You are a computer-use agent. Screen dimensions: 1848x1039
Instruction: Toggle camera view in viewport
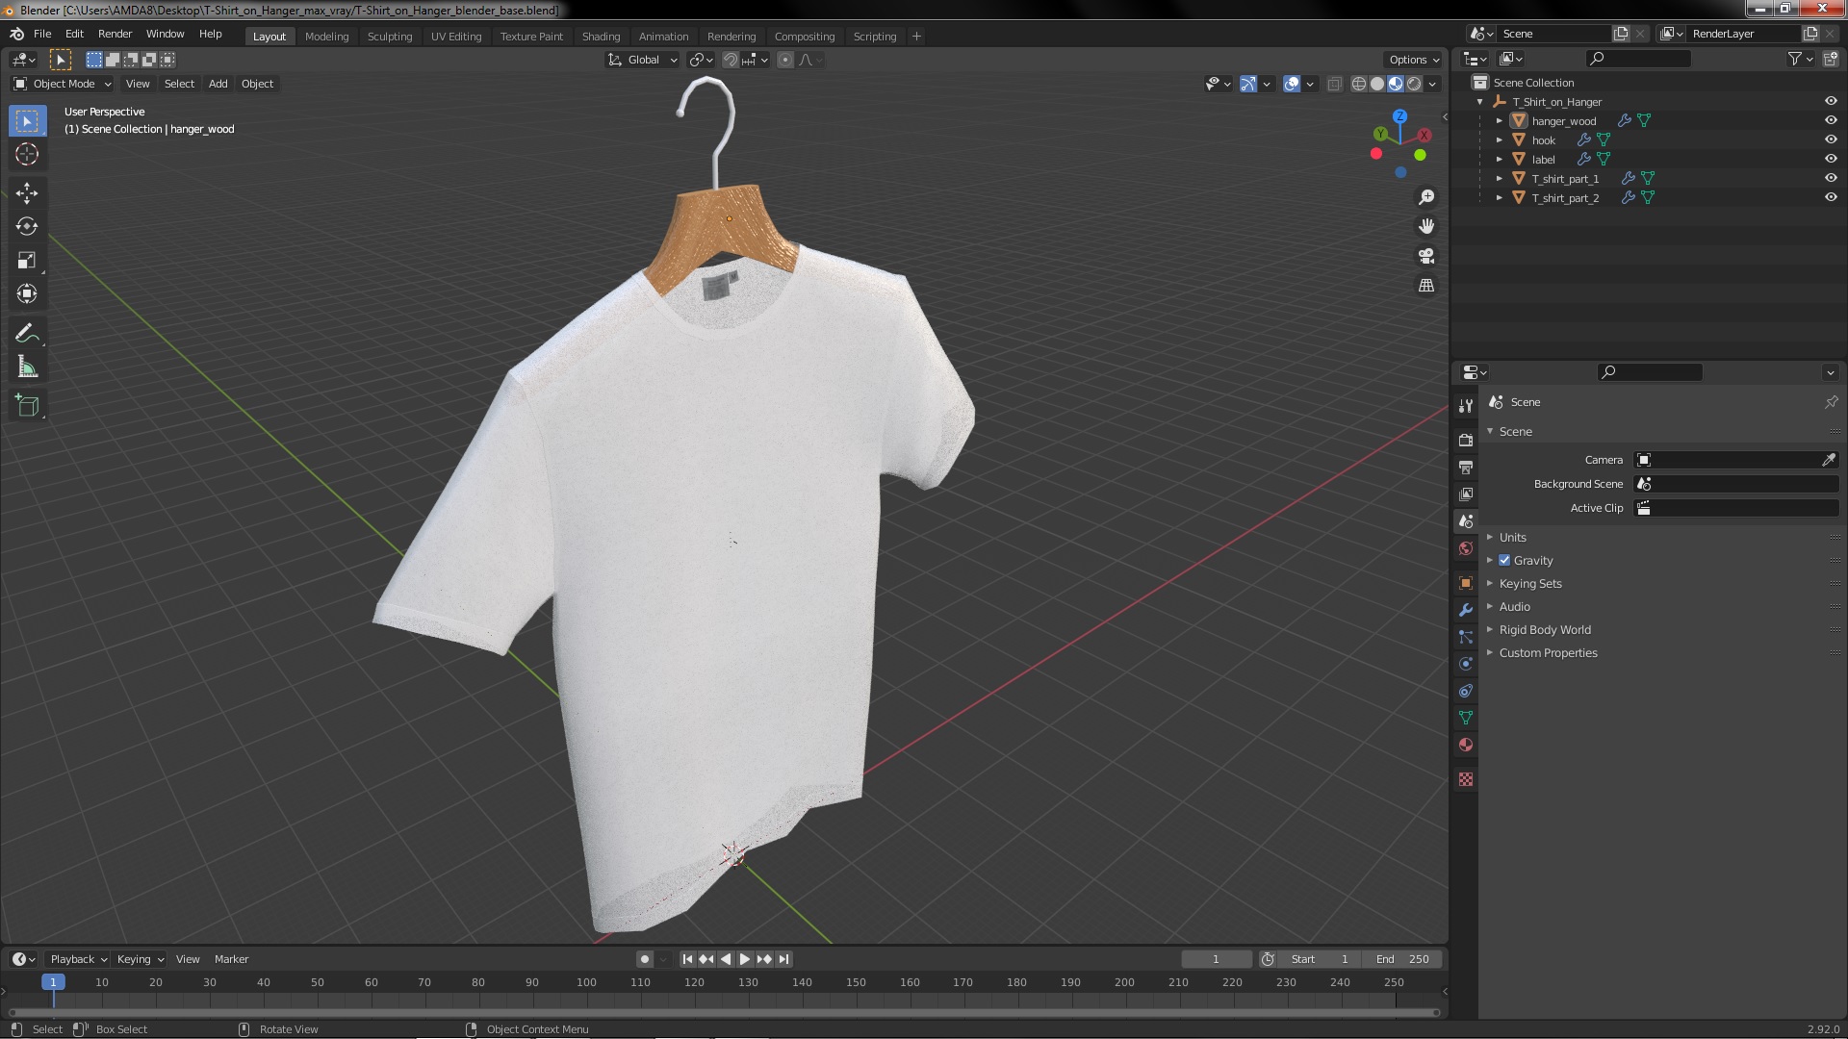coord(1426,256)
